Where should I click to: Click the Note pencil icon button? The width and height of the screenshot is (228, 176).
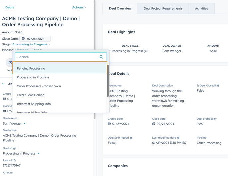(x=10, y=63)
